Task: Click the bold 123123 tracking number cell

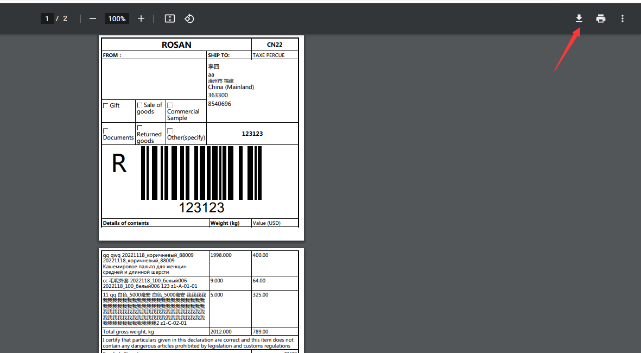Action: (x=252, y=134)
